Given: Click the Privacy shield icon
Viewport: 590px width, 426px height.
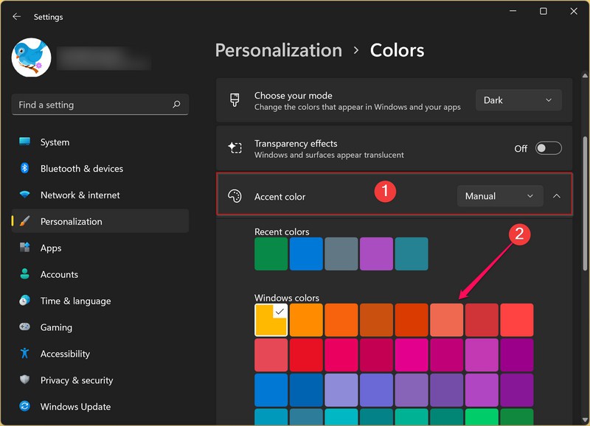Looking at the screenshot, I should [25, 380].
